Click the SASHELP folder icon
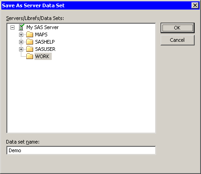The image size is (201, 174). click(29, 42)
